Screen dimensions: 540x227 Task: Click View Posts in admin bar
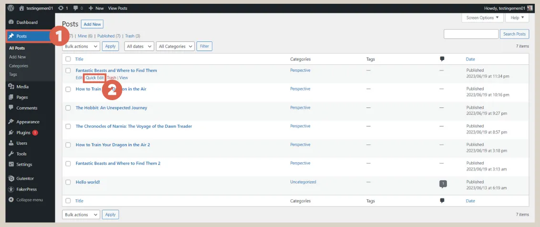tap(117, 8)
